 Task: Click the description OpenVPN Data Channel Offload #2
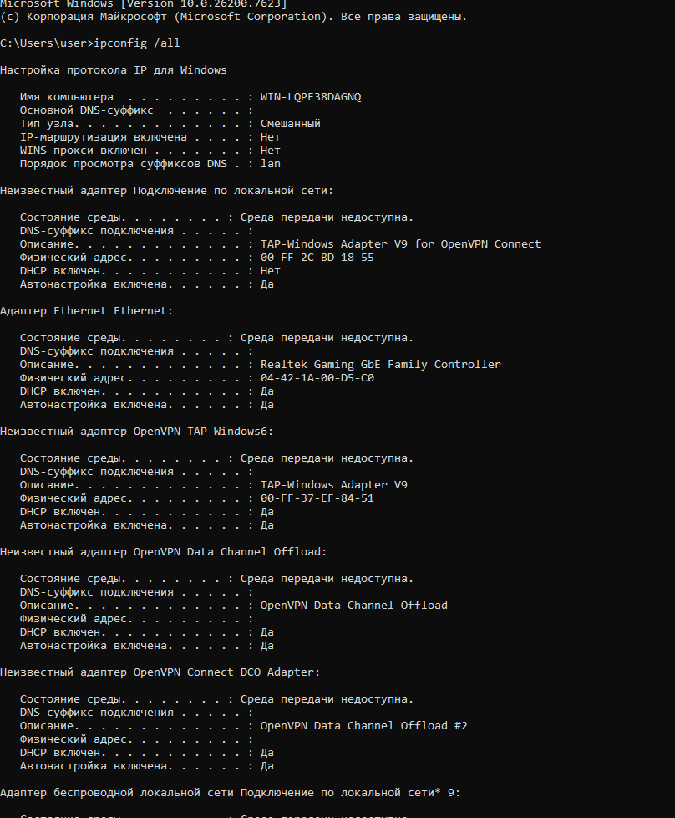coord(363,725)
